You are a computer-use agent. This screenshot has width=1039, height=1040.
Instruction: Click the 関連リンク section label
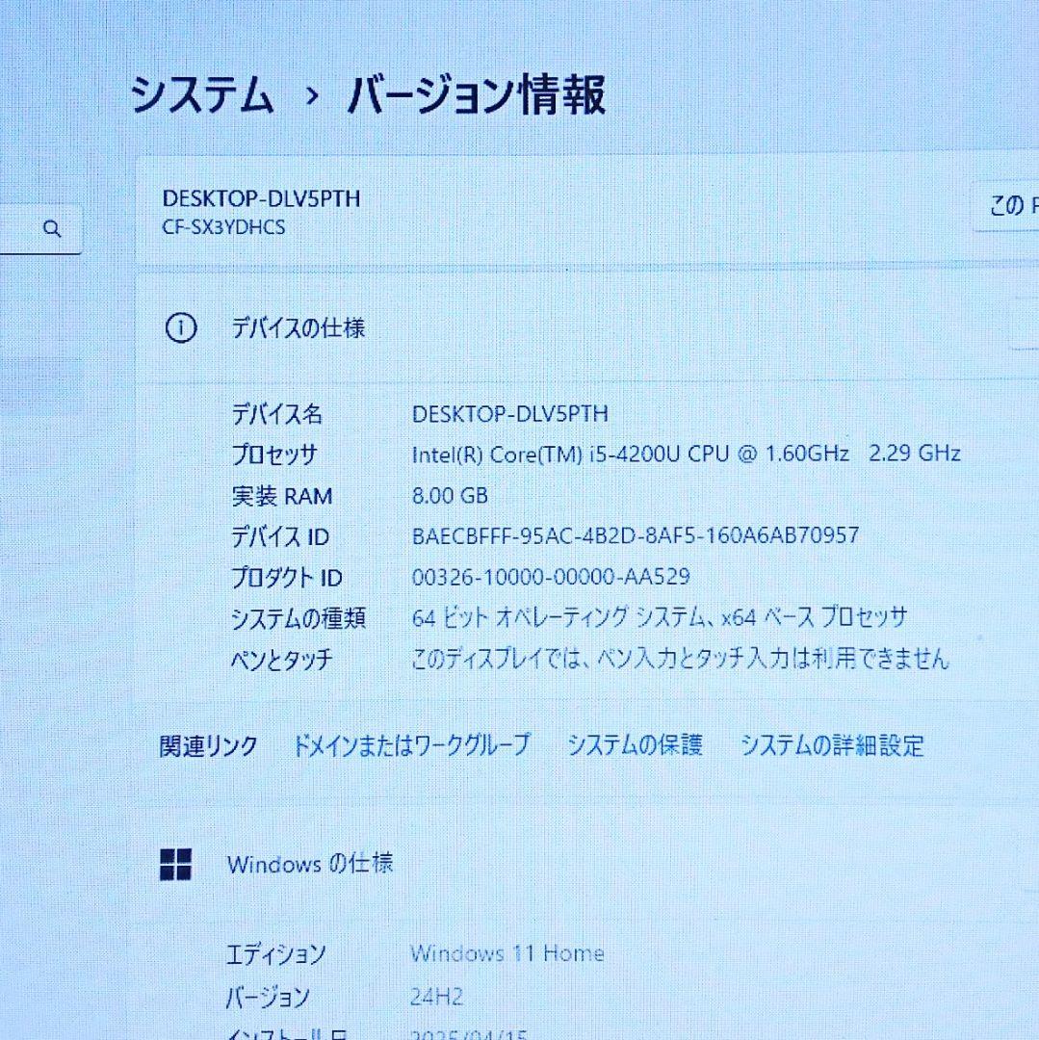point(207,744)
